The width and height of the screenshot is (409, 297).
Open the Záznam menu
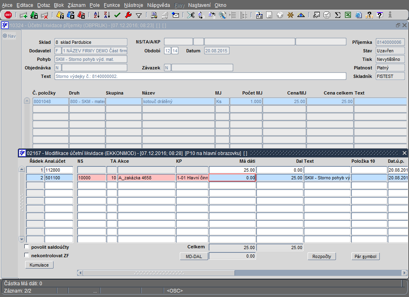tap(76, 5)
